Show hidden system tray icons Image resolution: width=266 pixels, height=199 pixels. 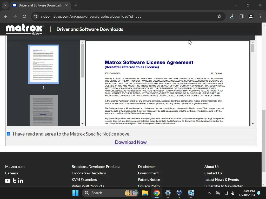click(x=209, y=193)
